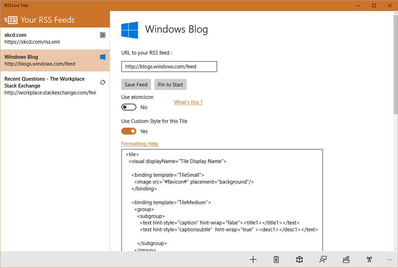Add a new RSS feed with plus icon

(x=253, y=260)
